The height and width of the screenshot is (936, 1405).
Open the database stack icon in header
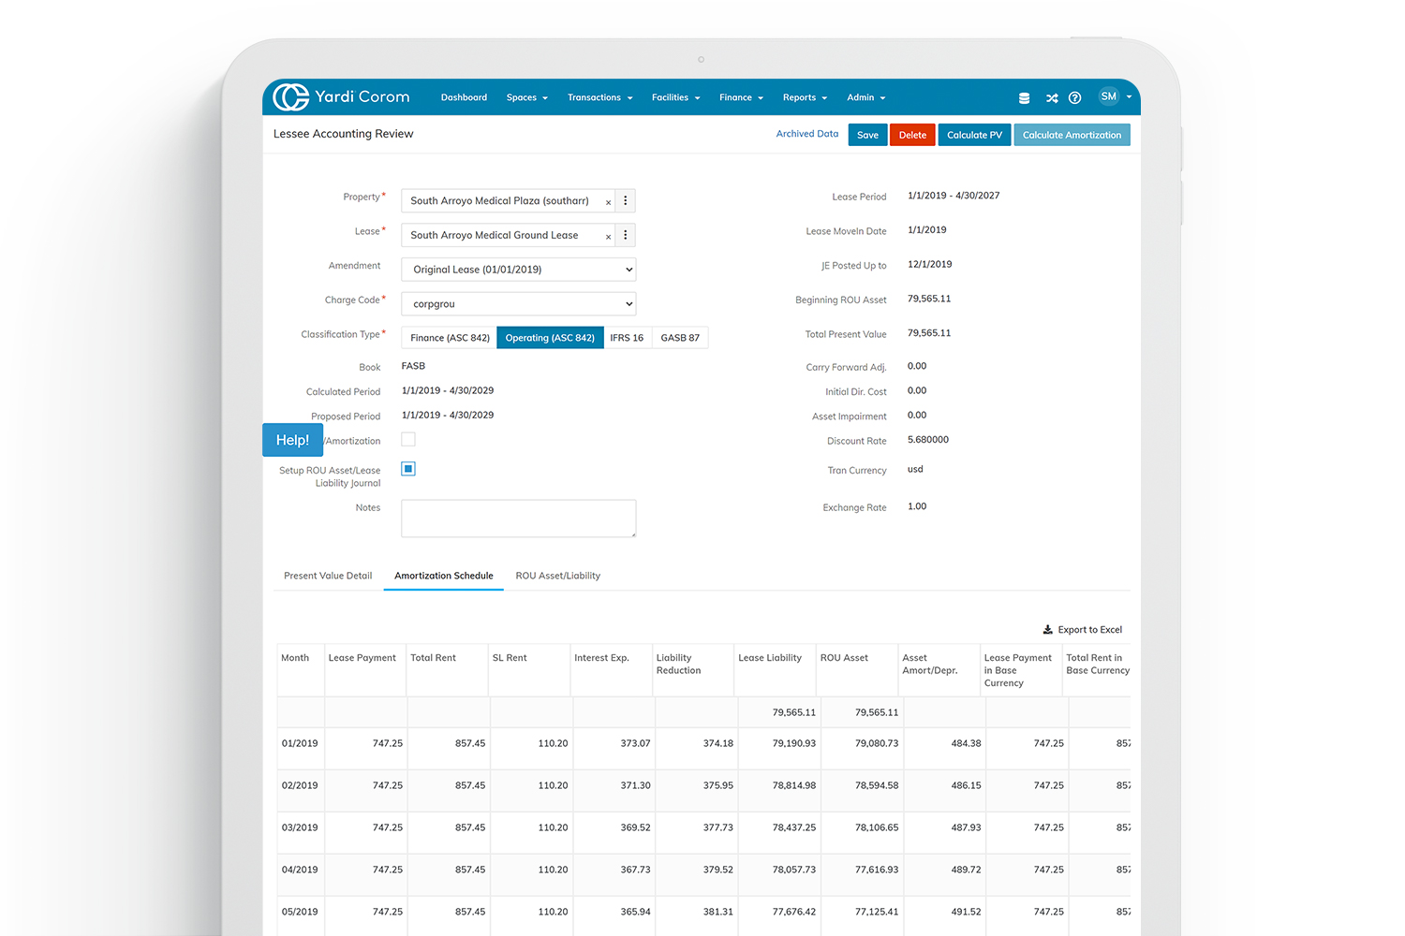(x=1024, y=97)
